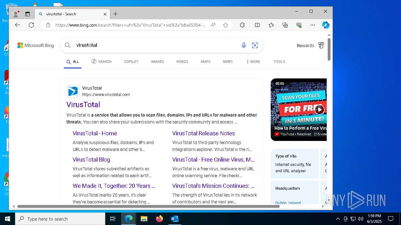401x225 pixels.
Task: Toggle split screen view
Action: pyautogui.click(x=257, y=25)
